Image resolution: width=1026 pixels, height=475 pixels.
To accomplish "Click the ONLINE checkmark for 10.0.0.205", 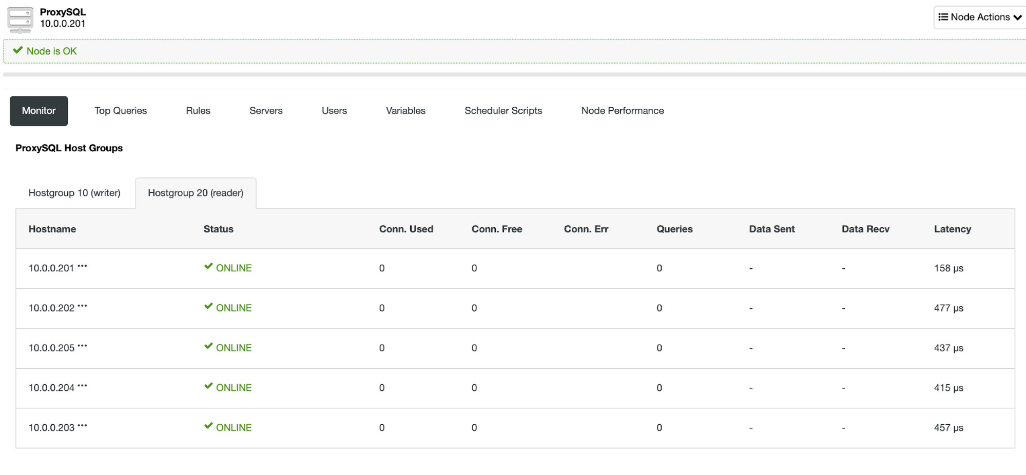I will tap(208, 346).
